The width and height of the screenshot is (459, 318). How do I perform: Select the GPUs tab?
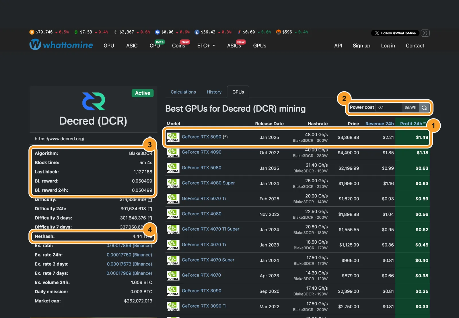pos(238,92)
